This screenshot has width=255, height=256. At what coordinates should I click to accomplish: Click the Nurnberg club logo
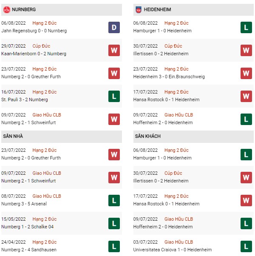(x=7, y=10)
